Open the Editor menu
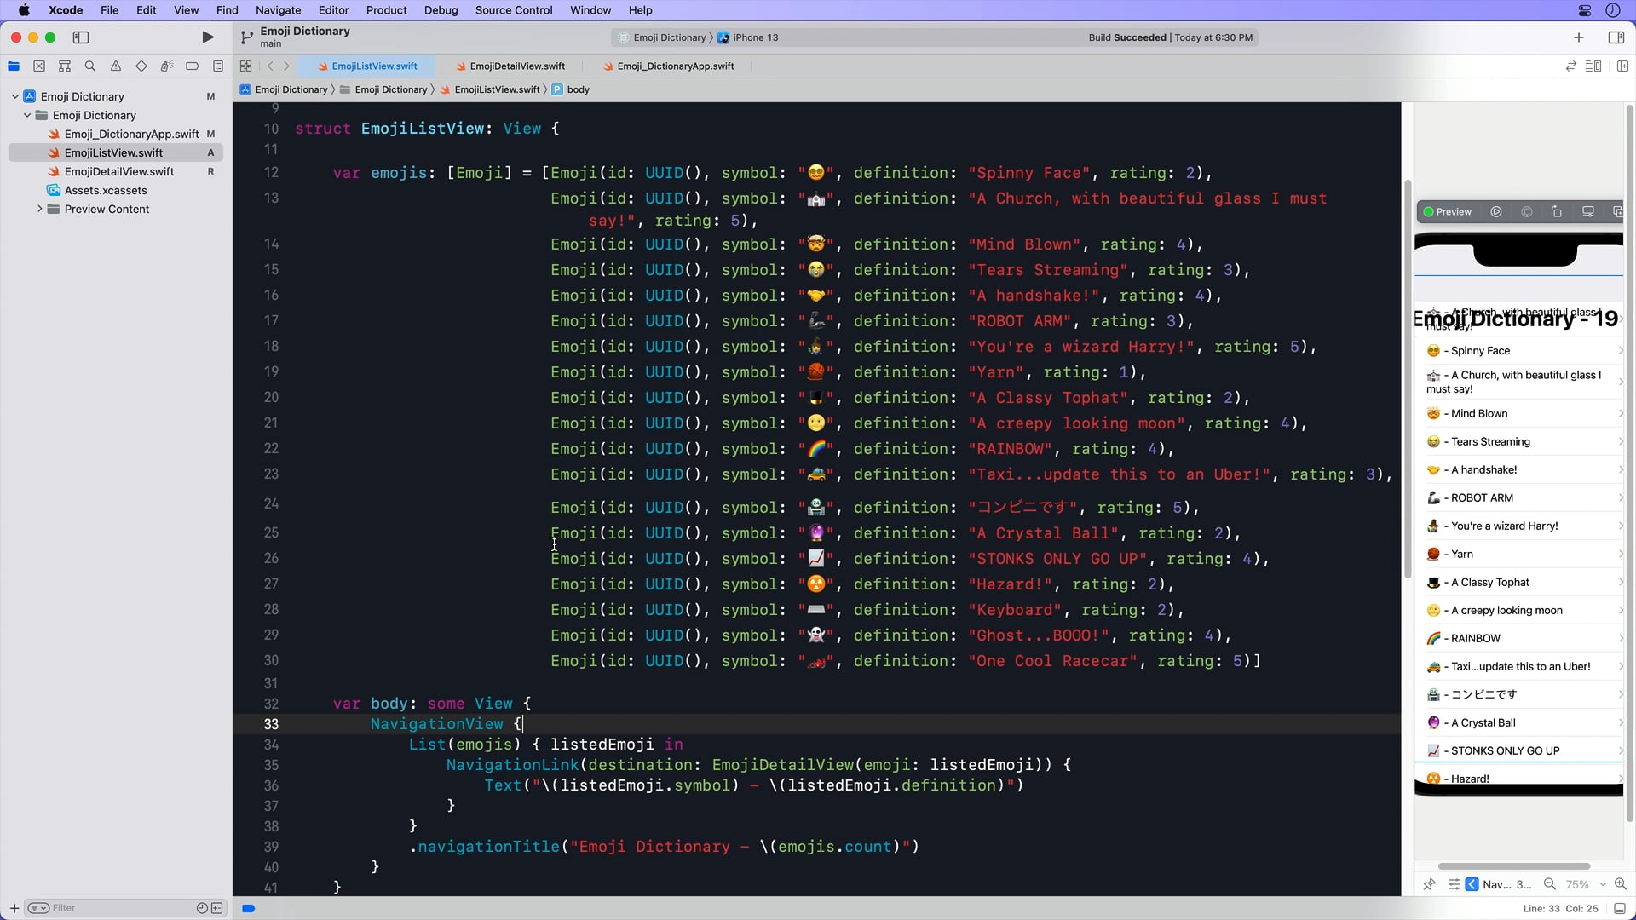The height and width of the screenshot is (920, 1636). click(333, 10)
